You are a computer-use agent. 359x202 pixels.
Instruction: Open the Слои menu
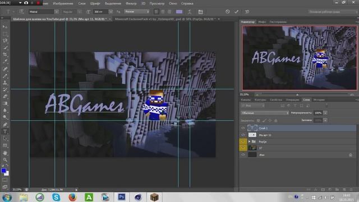tap(82, 3)
